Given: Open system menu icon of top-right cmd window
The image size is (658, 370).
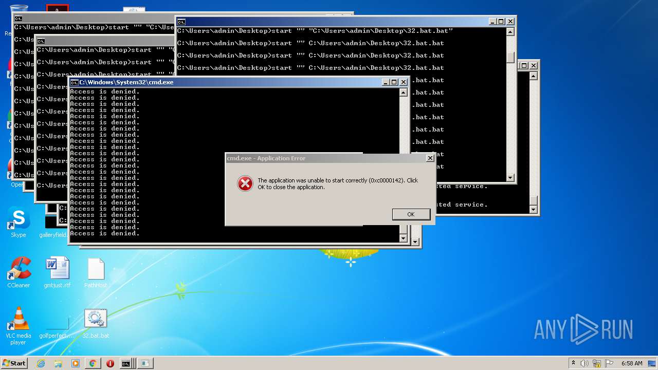Looking at the screenshot, I should point(181,22).
